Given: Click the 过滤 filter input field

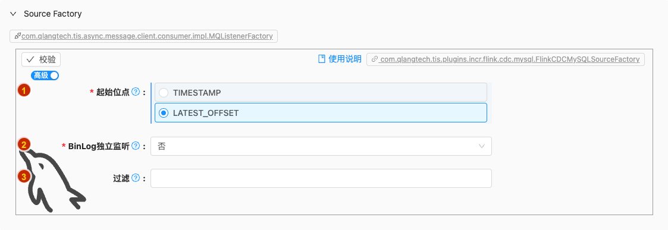Looking at the screenshot, I should 321,178.
